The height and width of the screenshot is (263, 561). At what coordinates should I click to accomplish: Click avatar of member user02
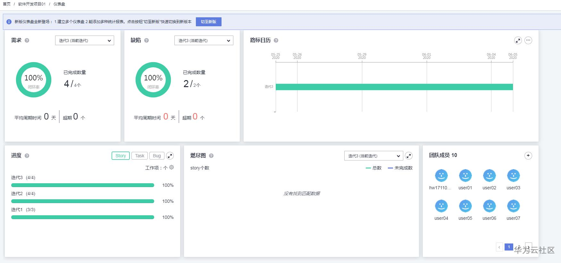point(489,176)
